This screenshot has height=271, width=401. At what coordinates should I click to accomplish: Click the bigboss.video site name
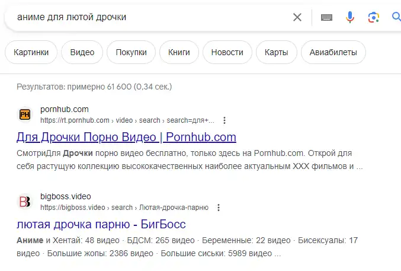66,196
